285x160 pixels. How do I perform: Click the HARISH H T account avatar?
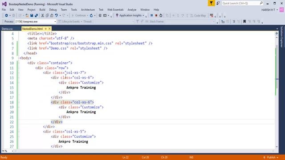point(281,10)
